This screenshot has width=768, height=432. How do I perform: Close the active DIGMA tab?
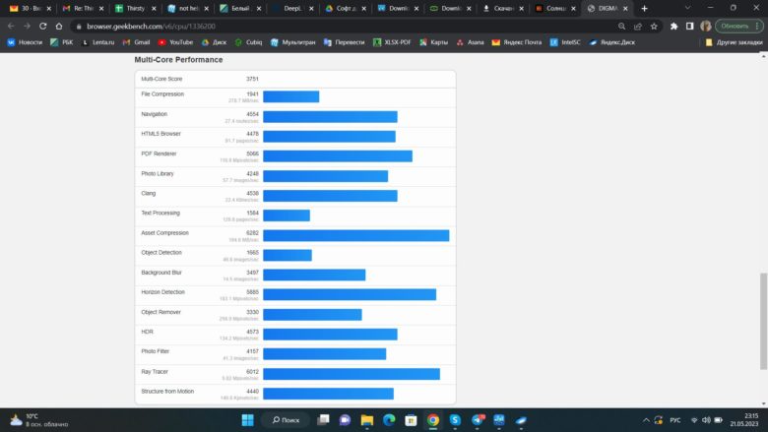[x=625, y=8]
